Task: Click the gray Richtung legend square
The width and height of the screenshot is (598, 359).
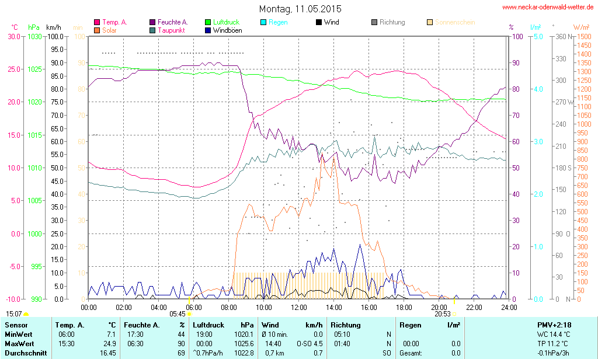Action: (374, 23)
